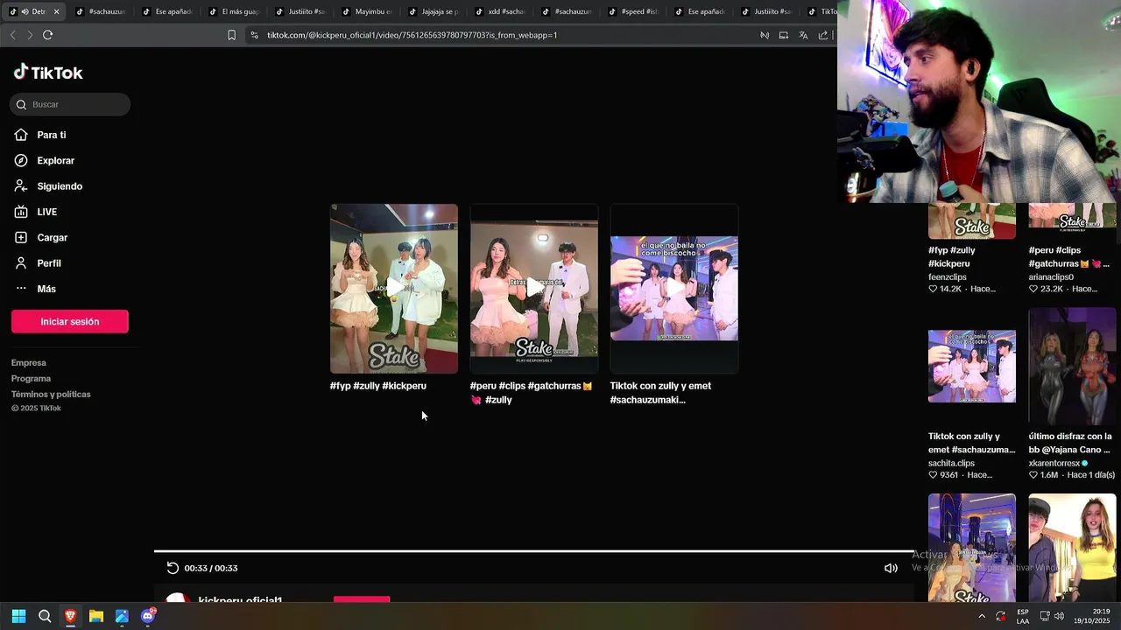The image size is (1121, 630).
Task: Play the suggested #peru #clips #gatchurras video
Action: [534, 289]
